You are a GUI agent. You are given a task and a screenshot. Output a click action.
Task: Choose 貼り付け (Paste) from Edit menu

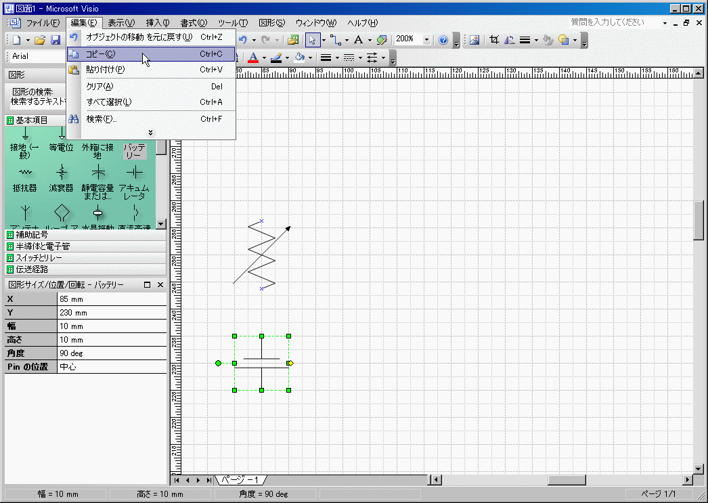click(x=105, y=69)
